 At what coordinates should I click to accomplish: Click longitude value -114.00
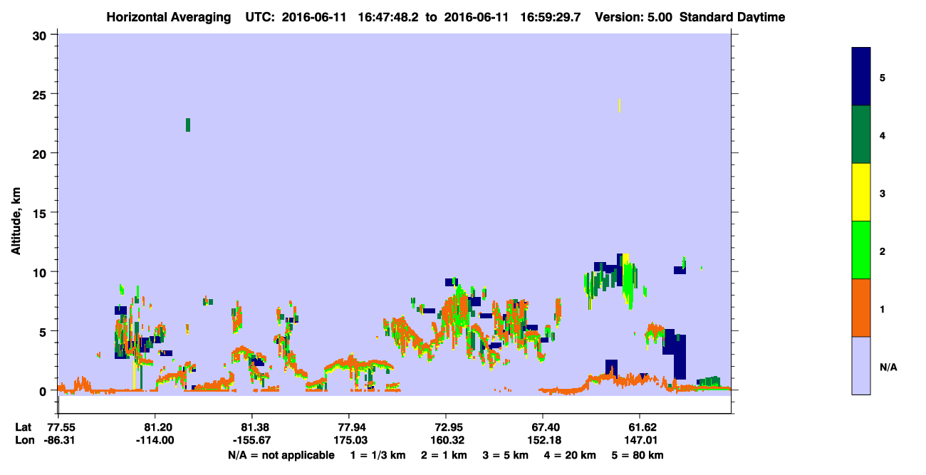(155, 441)
